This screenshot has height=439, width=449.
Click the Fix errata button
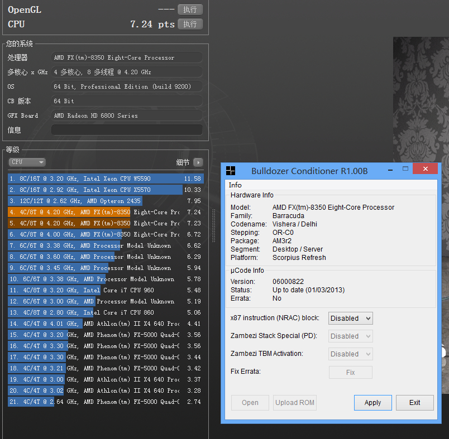[x=351, y=372]
